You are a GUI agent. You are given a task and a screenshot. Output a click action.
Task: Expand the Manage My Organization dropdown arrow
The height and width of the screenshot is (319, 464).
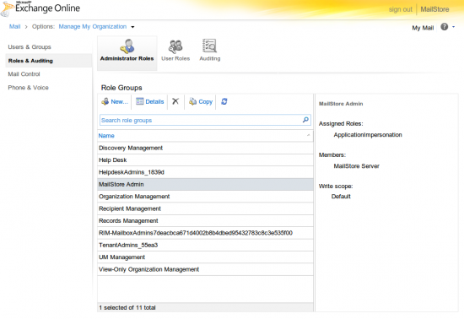(132, 27)
